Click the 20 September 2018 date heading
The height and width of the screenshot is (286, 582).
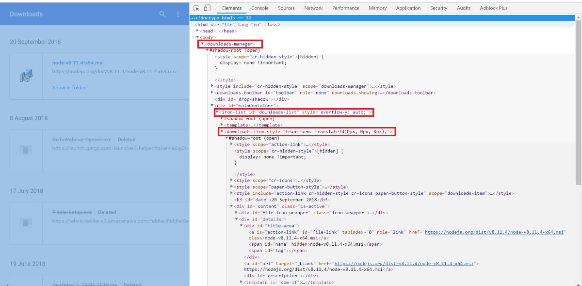pyautogui.click(x=35, y=42)
